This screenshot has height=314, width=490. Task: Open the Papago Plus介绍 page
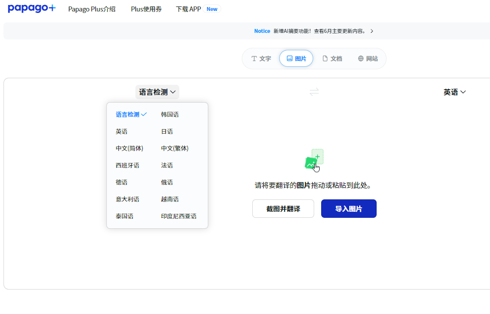pyautogui.click(x=92, y=9)
